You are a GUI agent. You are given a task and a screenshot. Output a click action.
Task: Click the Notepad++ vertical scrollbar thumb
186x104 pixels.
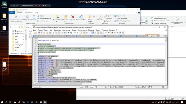point(166,40)
